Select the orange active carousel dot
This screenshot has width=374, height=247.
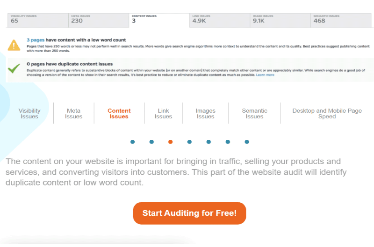170,142
